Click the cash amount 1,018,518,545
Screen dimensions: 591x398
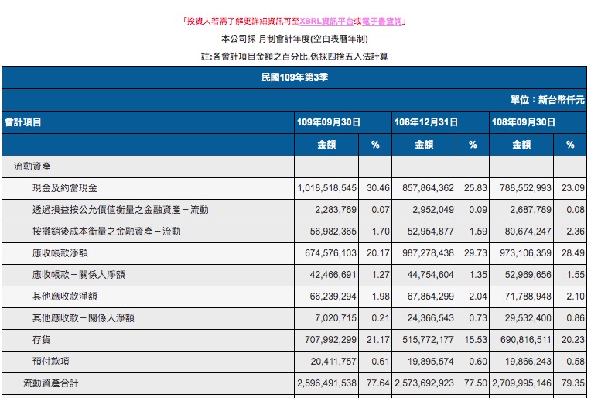(x=326, y=188)
